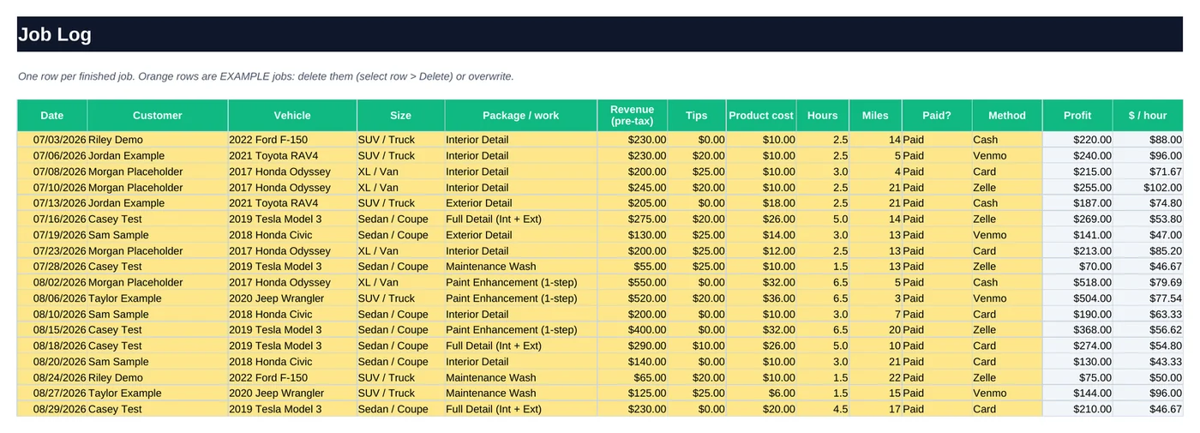The height and width of the screenshot is (433, 1200).
Task: Select Maintenance Wash in 07/28/2026 row
Action: (520, 267)
